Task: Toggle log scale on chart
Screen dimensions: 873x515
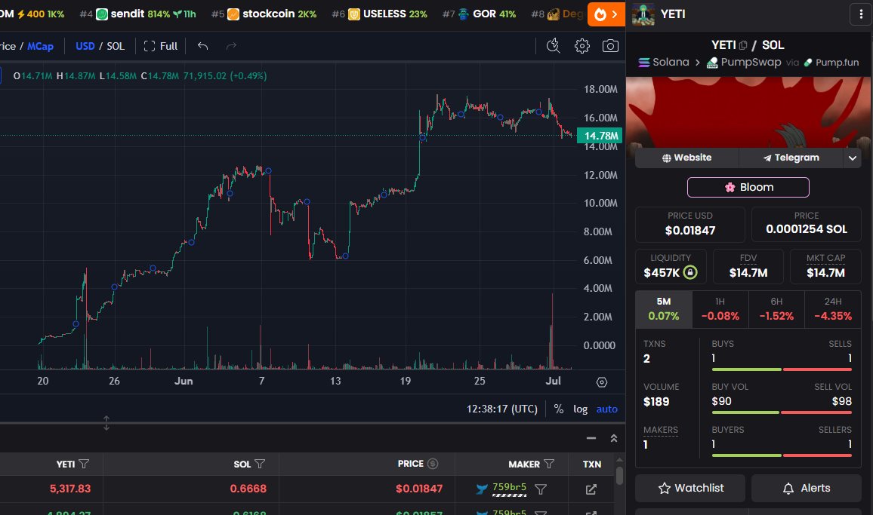Action: pyautogui.click(x=580, y=409)
